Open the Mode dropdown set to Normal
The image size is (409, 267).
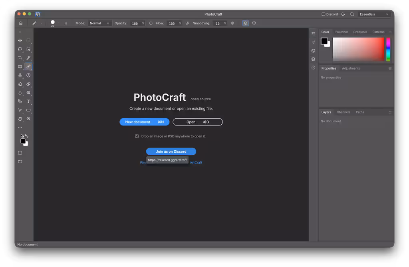click(99, 23)
